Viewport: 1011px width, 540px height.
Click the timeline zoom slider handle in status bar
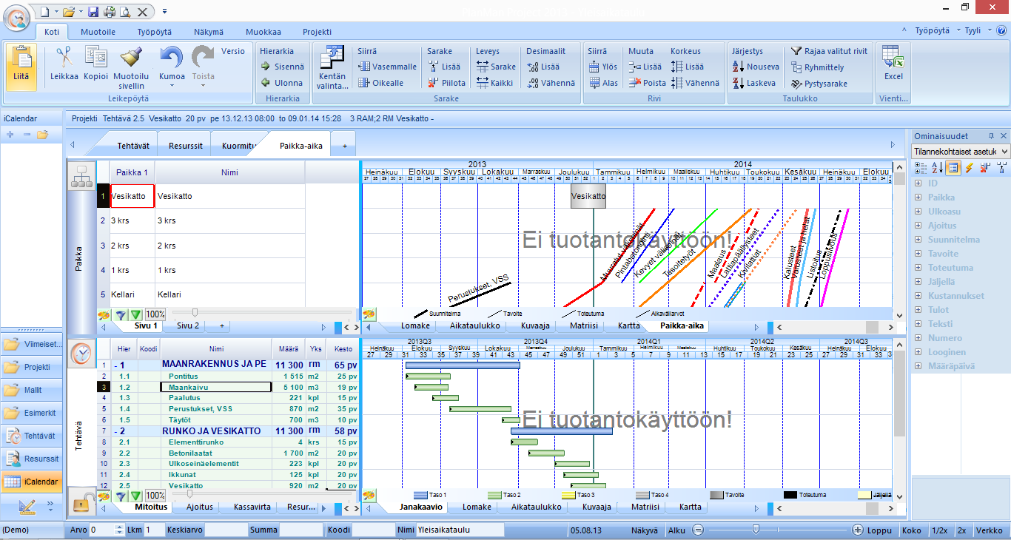click(755, 529)
